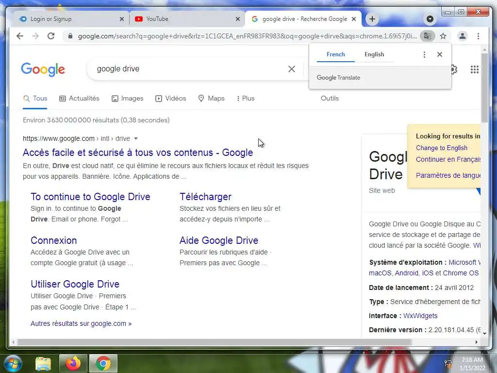The width and height of the screenshot is (497, 373).
Task: Click the horizontal scroll right arrow
Action: click(x=476, y=342)
